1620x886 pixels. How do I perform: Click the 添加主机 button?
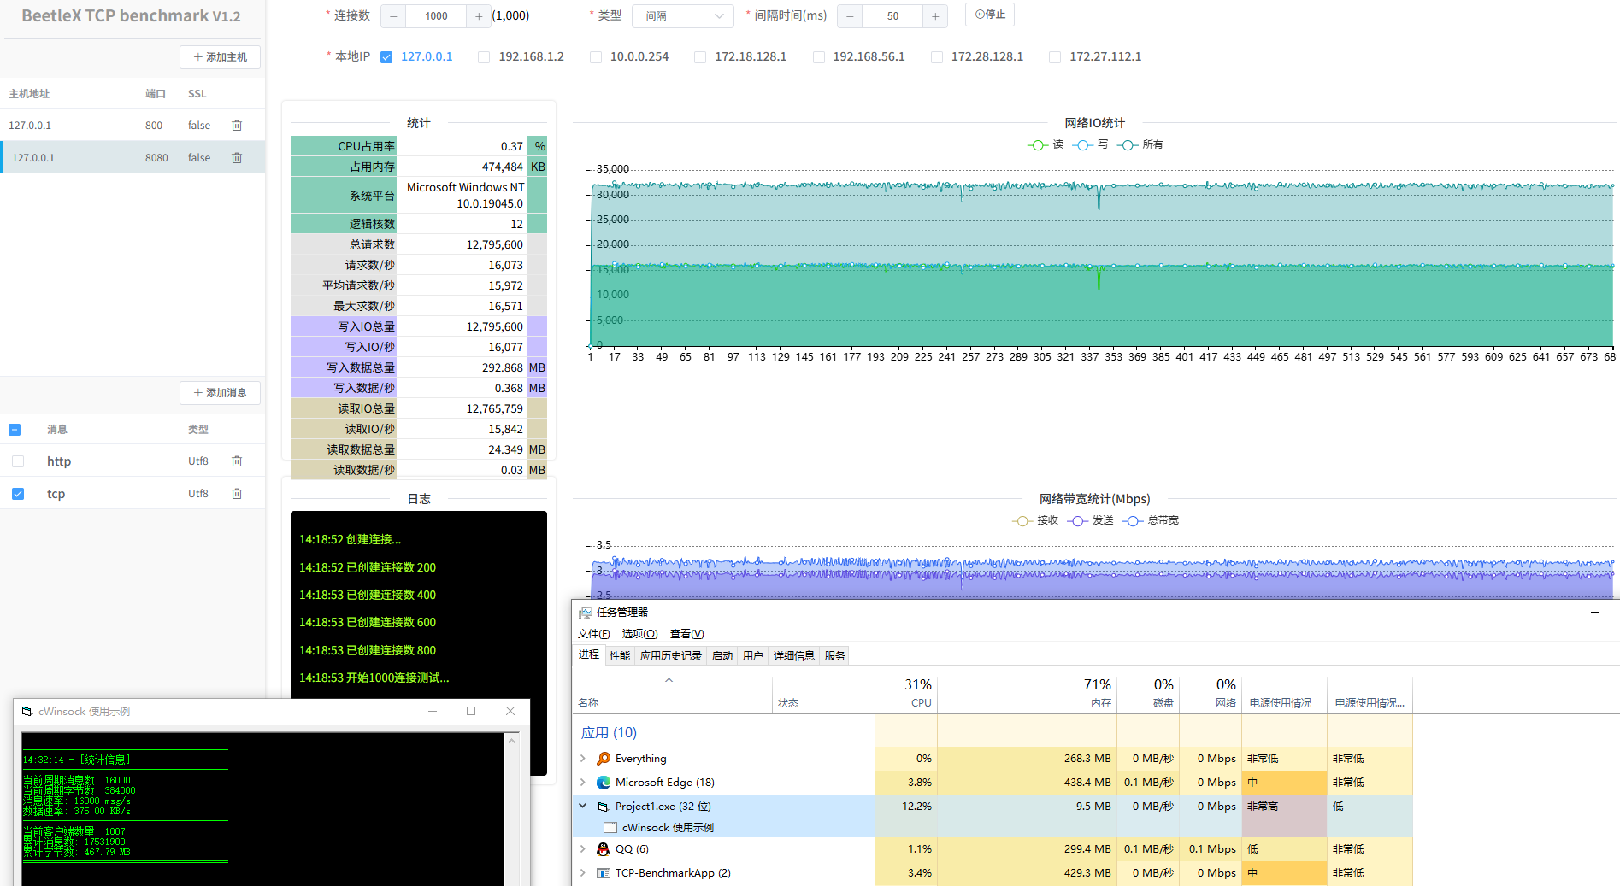(x=220, y=57)
